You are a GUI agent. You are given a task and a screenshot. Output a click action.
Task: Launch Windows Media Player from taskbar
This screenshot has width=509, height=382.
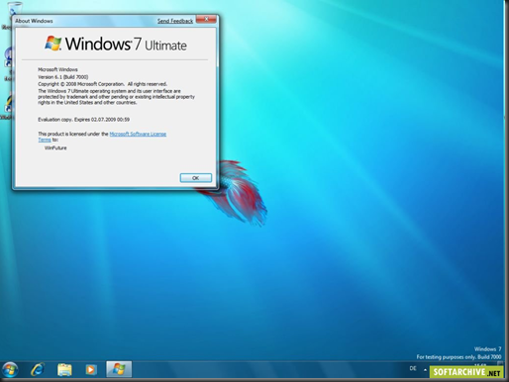(91, 369)
